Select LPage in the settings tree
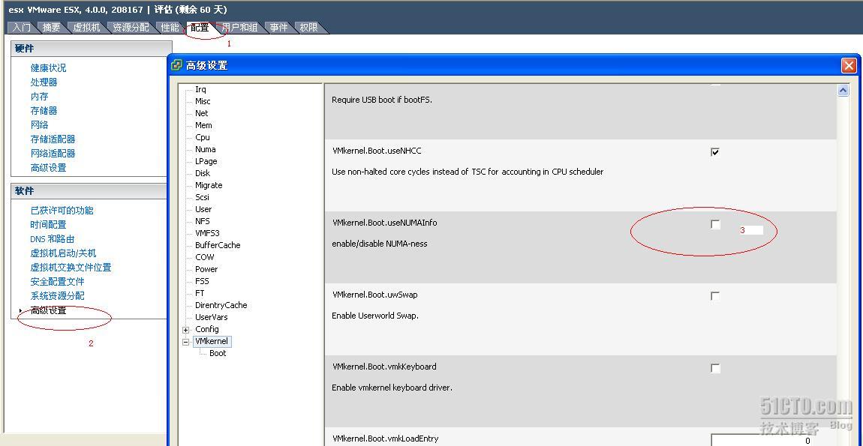Viewport: 863px width, 446px height. (206, 161)
